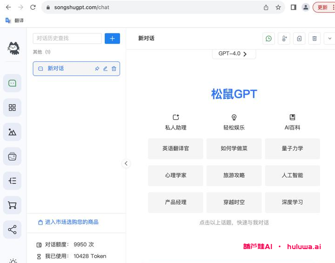Screen dimensions: 335x263
Task: Click the shopping cart sidebar icon
Action: coord(12,205)
